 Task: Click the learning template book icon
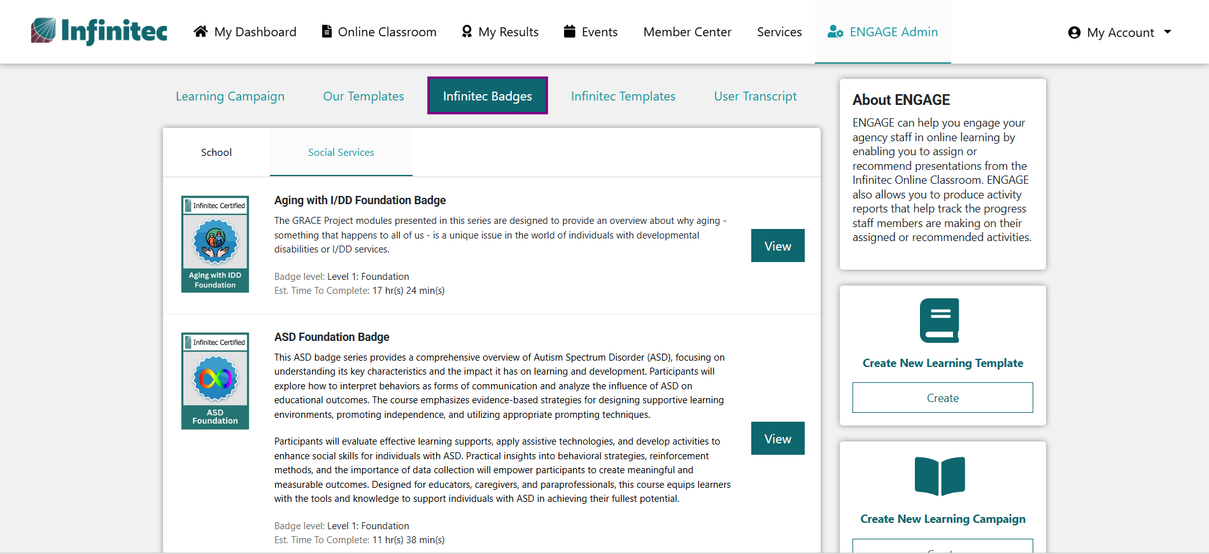(x=940, y=321)
